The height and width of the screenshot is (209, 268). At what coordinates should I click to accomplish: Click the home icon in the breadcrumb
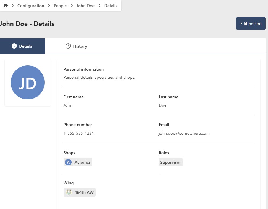[5, 5]
